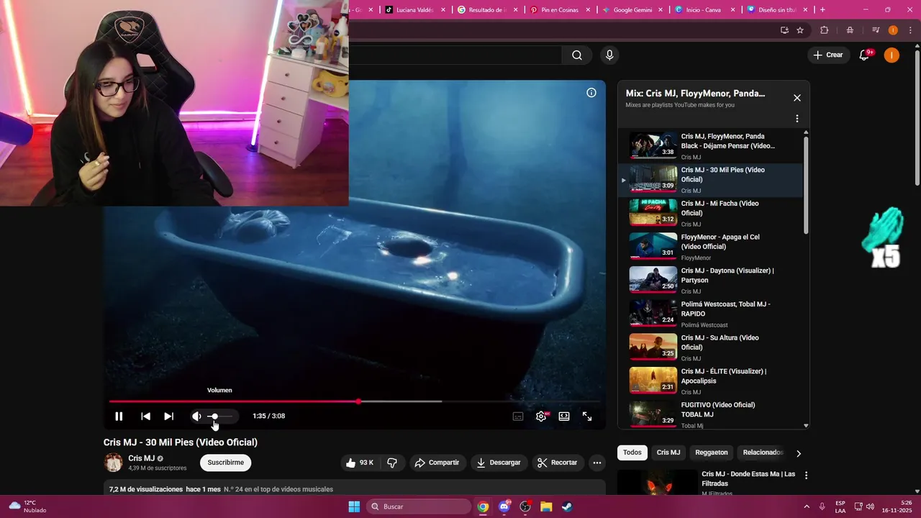Skip to the next video in the mix

tap(168, 416)
